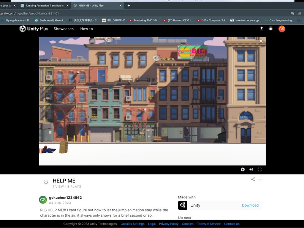Viewport: 304px width, 228px height.
Task: Click the Made with label
Action: pos(187,197)
